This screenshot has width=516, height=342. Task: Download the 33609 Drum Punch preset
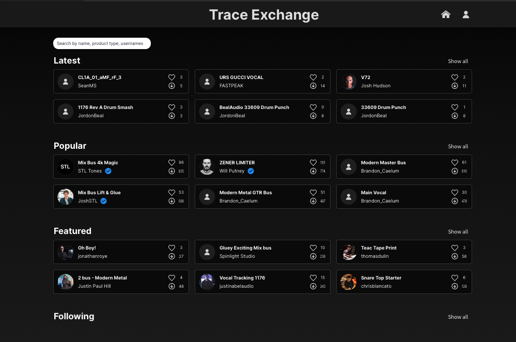pos(455,116)
